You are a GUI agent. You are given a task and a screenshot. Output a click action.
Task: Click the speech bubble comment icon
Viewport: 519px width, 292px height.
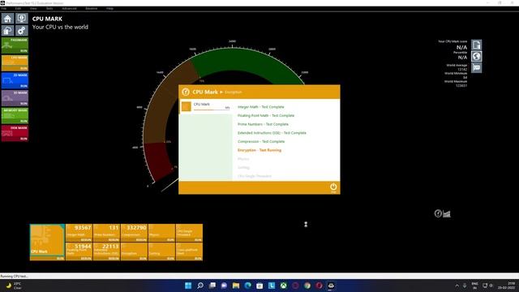click(476, 67)
